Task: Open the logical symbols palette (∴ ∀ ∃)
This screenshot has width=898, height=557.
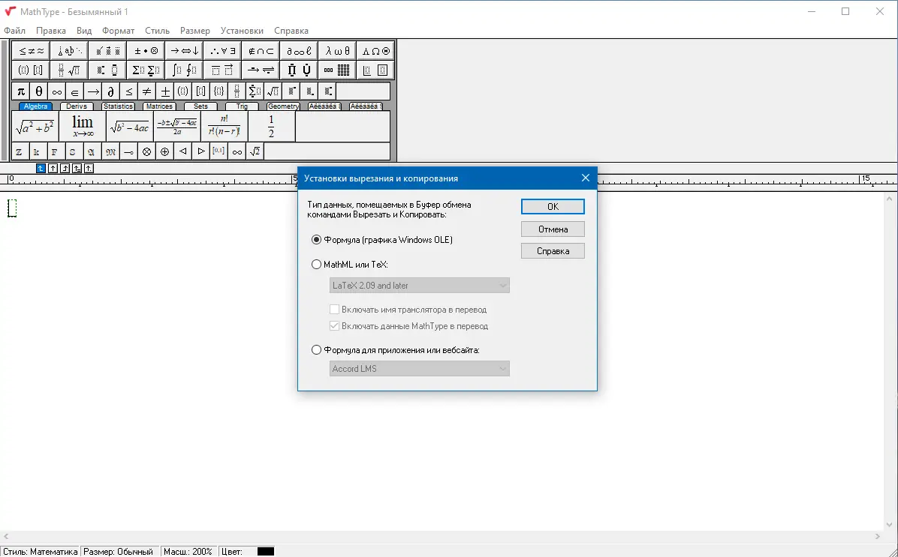Action: [222, 51]
